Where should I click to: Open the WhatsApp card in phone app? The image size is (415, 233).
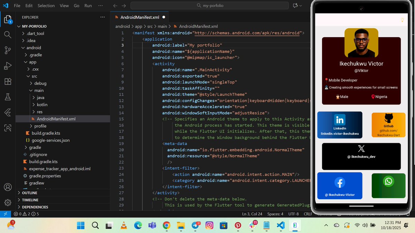click(388, 186)
